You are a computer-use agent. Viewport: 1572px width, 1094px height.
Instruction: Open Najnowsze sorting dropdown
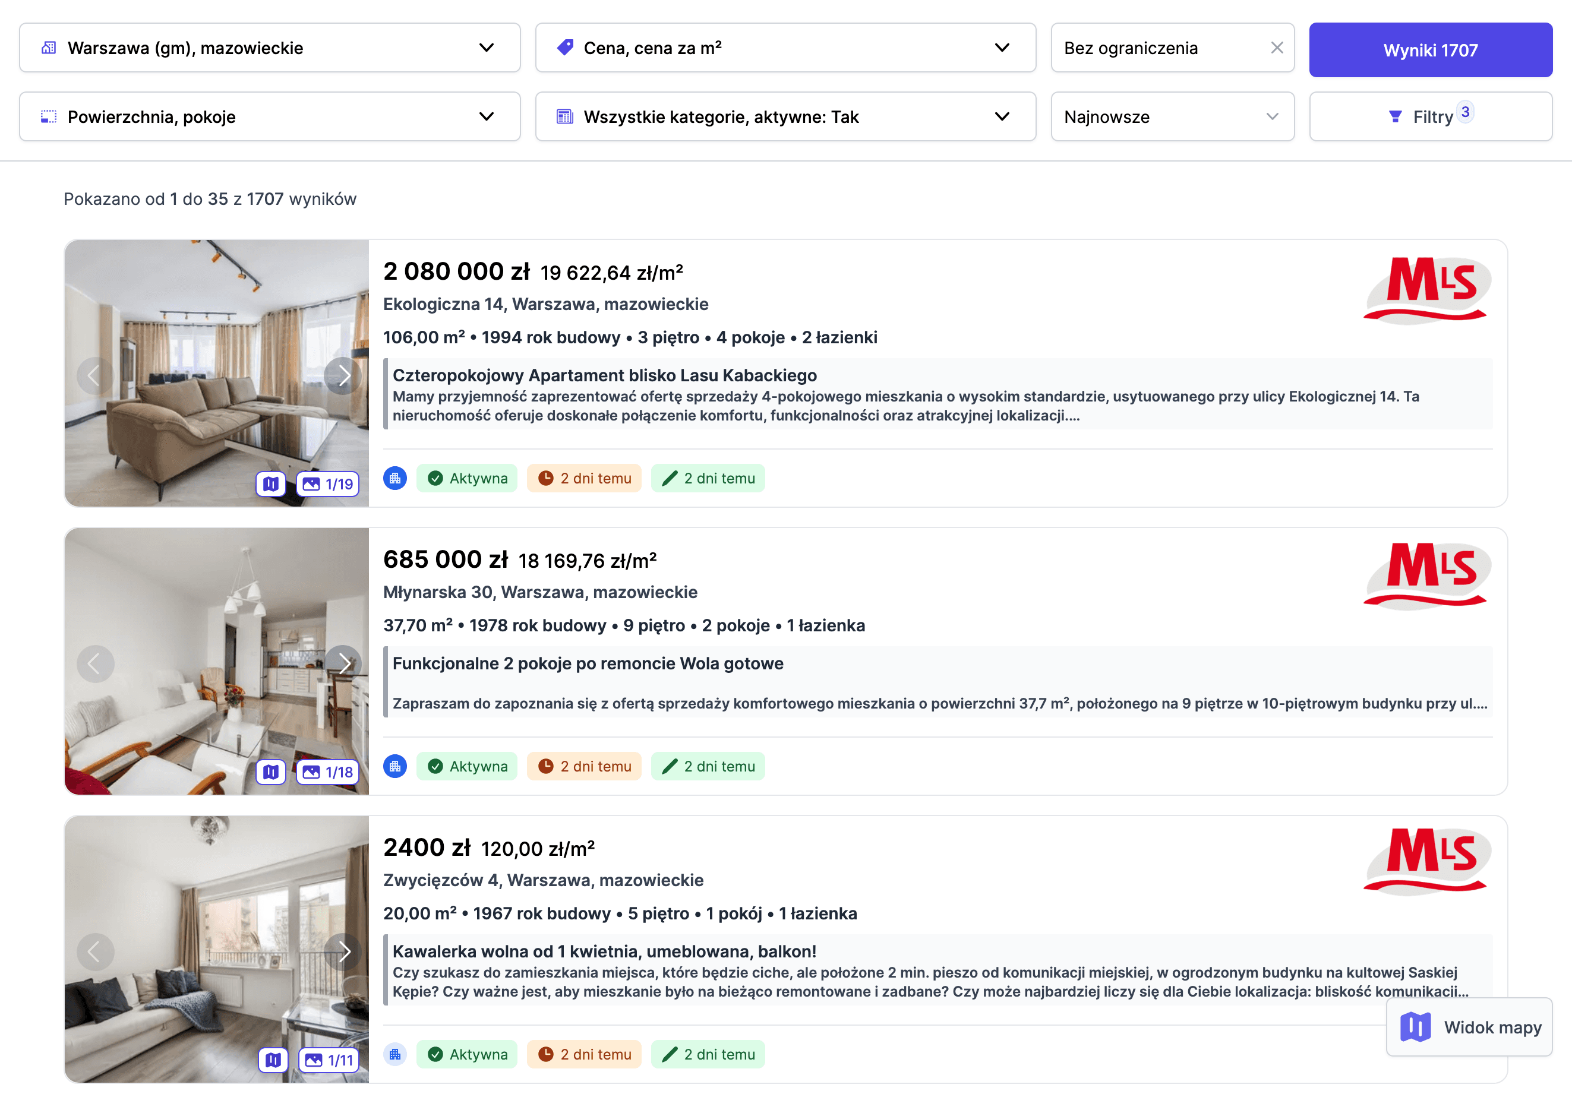click(1172, 117)
